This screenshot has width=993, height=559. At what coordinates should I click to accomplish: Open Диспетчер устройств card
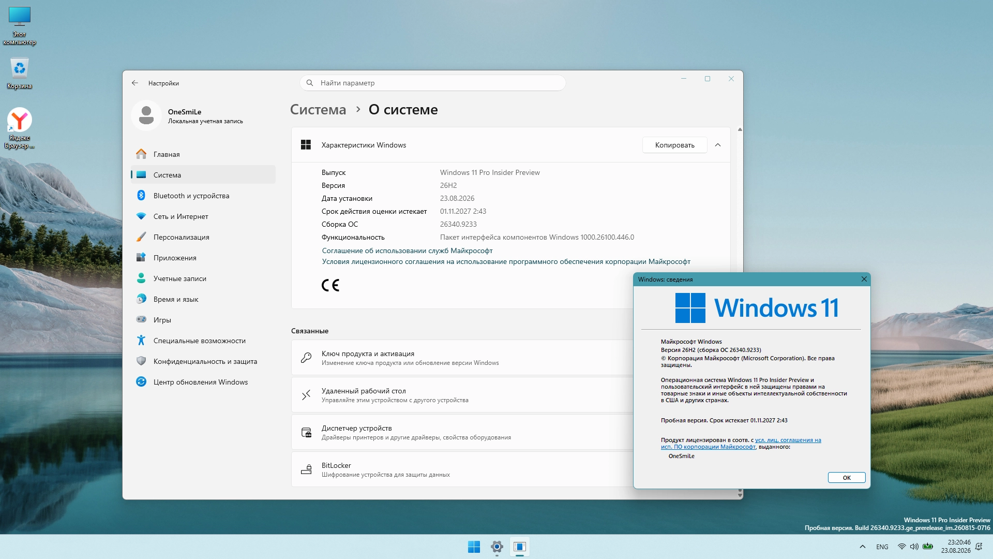tap(462, 432)
